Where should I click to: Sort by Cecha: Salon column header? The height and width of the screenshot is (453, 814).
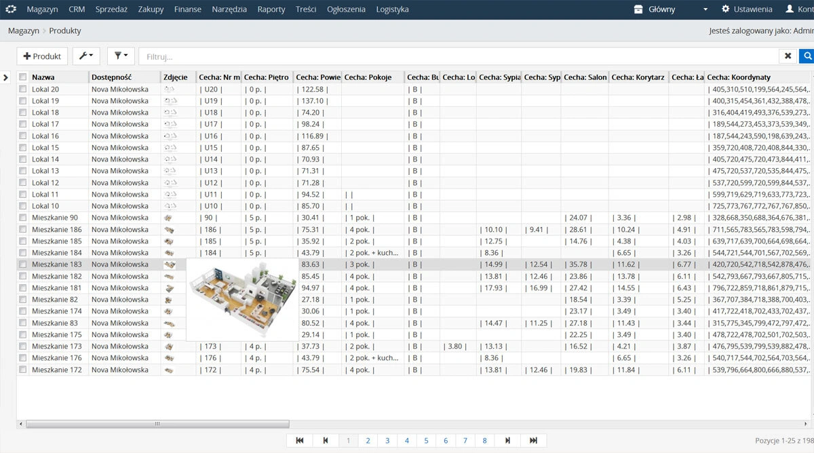tap(585, 77)
